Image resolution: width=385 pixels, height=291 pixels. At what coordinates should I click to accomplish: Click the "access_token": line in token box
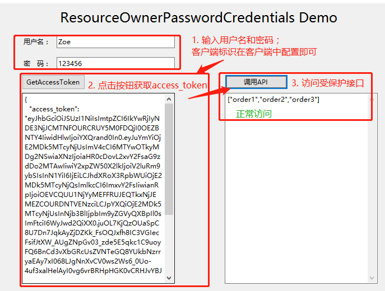(x=54, y=109)
